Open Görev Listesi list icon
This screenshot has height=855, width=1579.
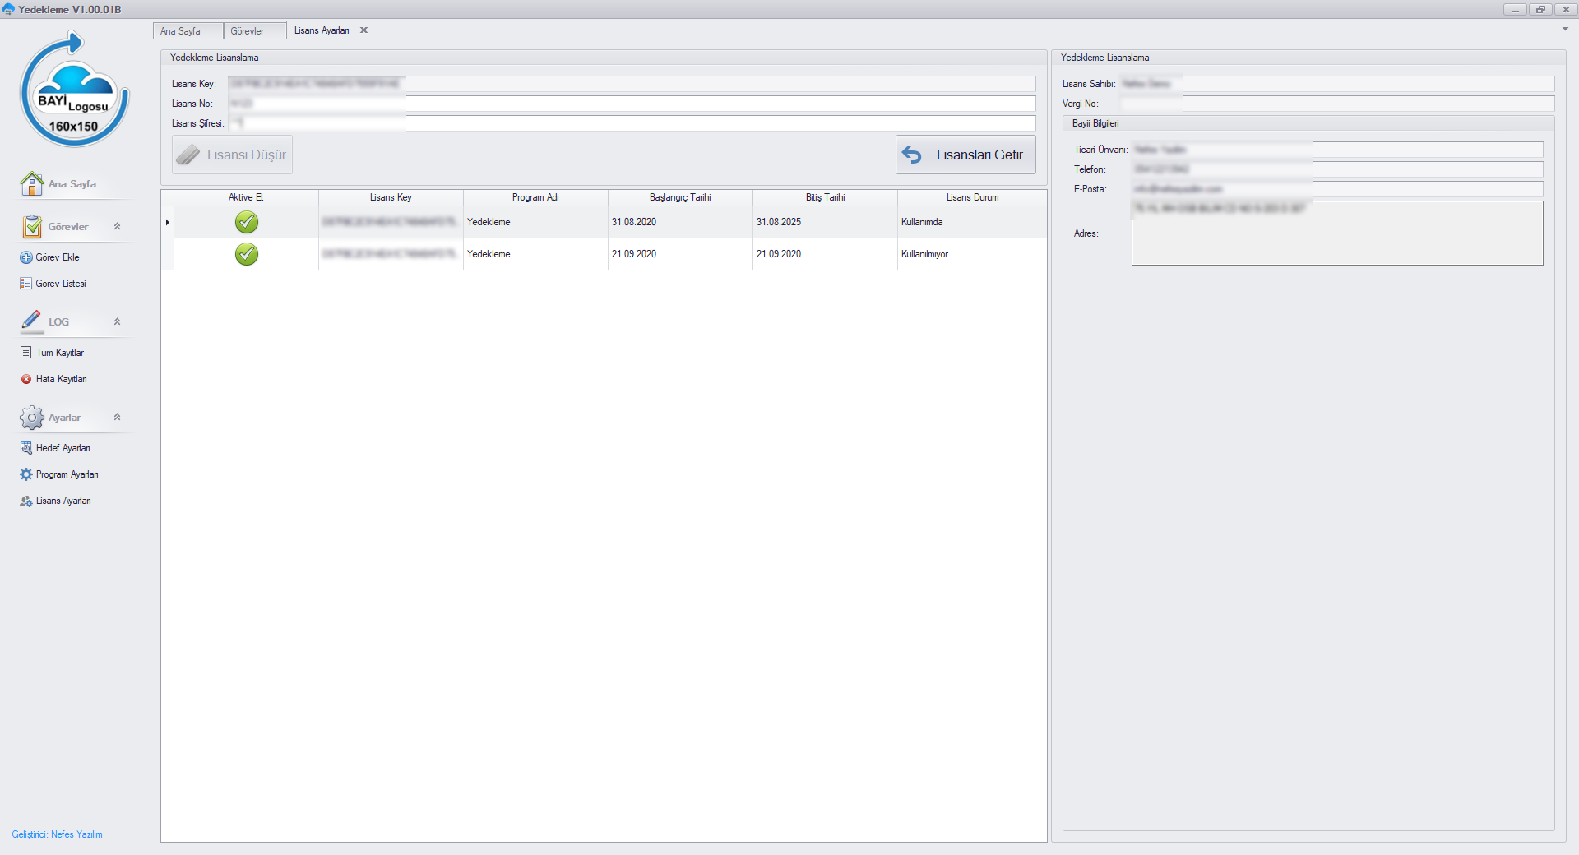(26, 284)
